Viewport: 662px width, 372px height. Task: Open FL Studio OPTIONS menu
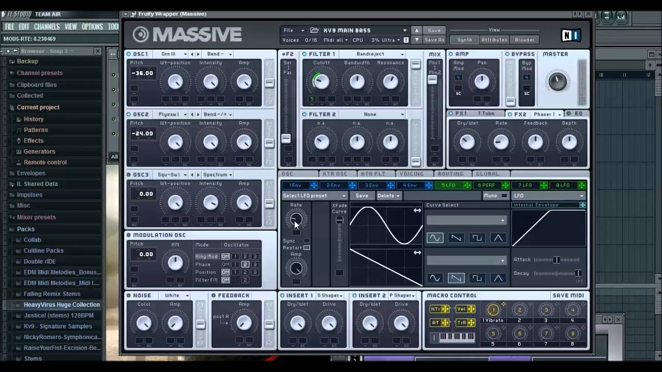point(92,27)
